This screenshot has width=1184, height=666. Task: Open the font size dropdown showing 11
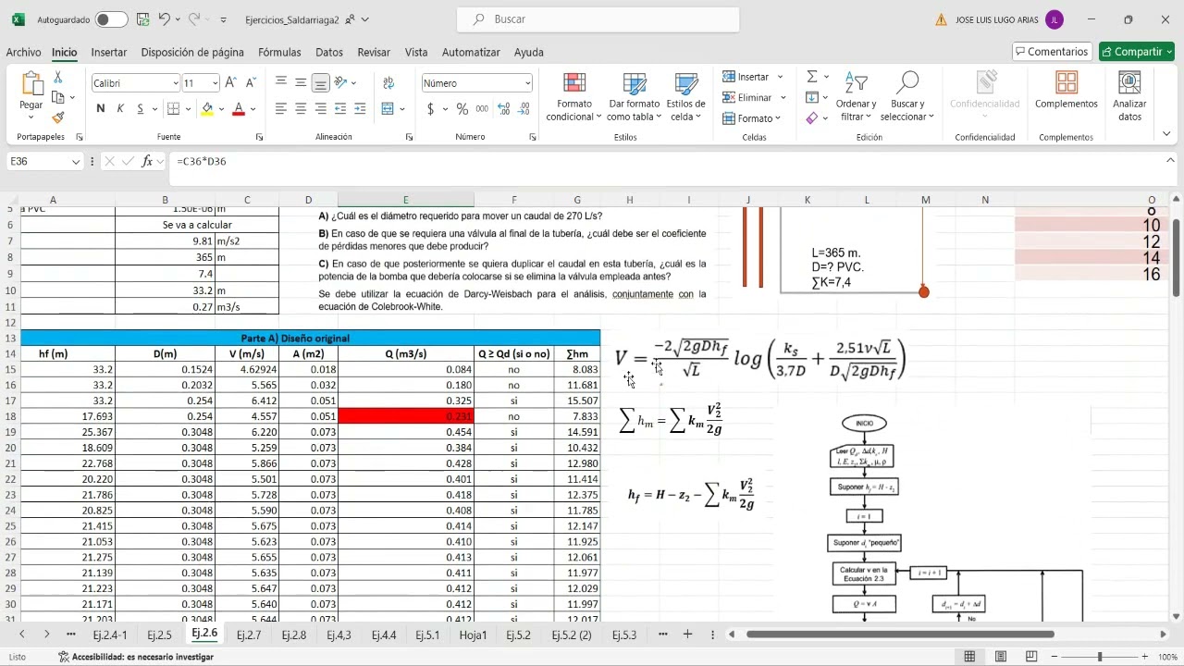tap(216, 83)
